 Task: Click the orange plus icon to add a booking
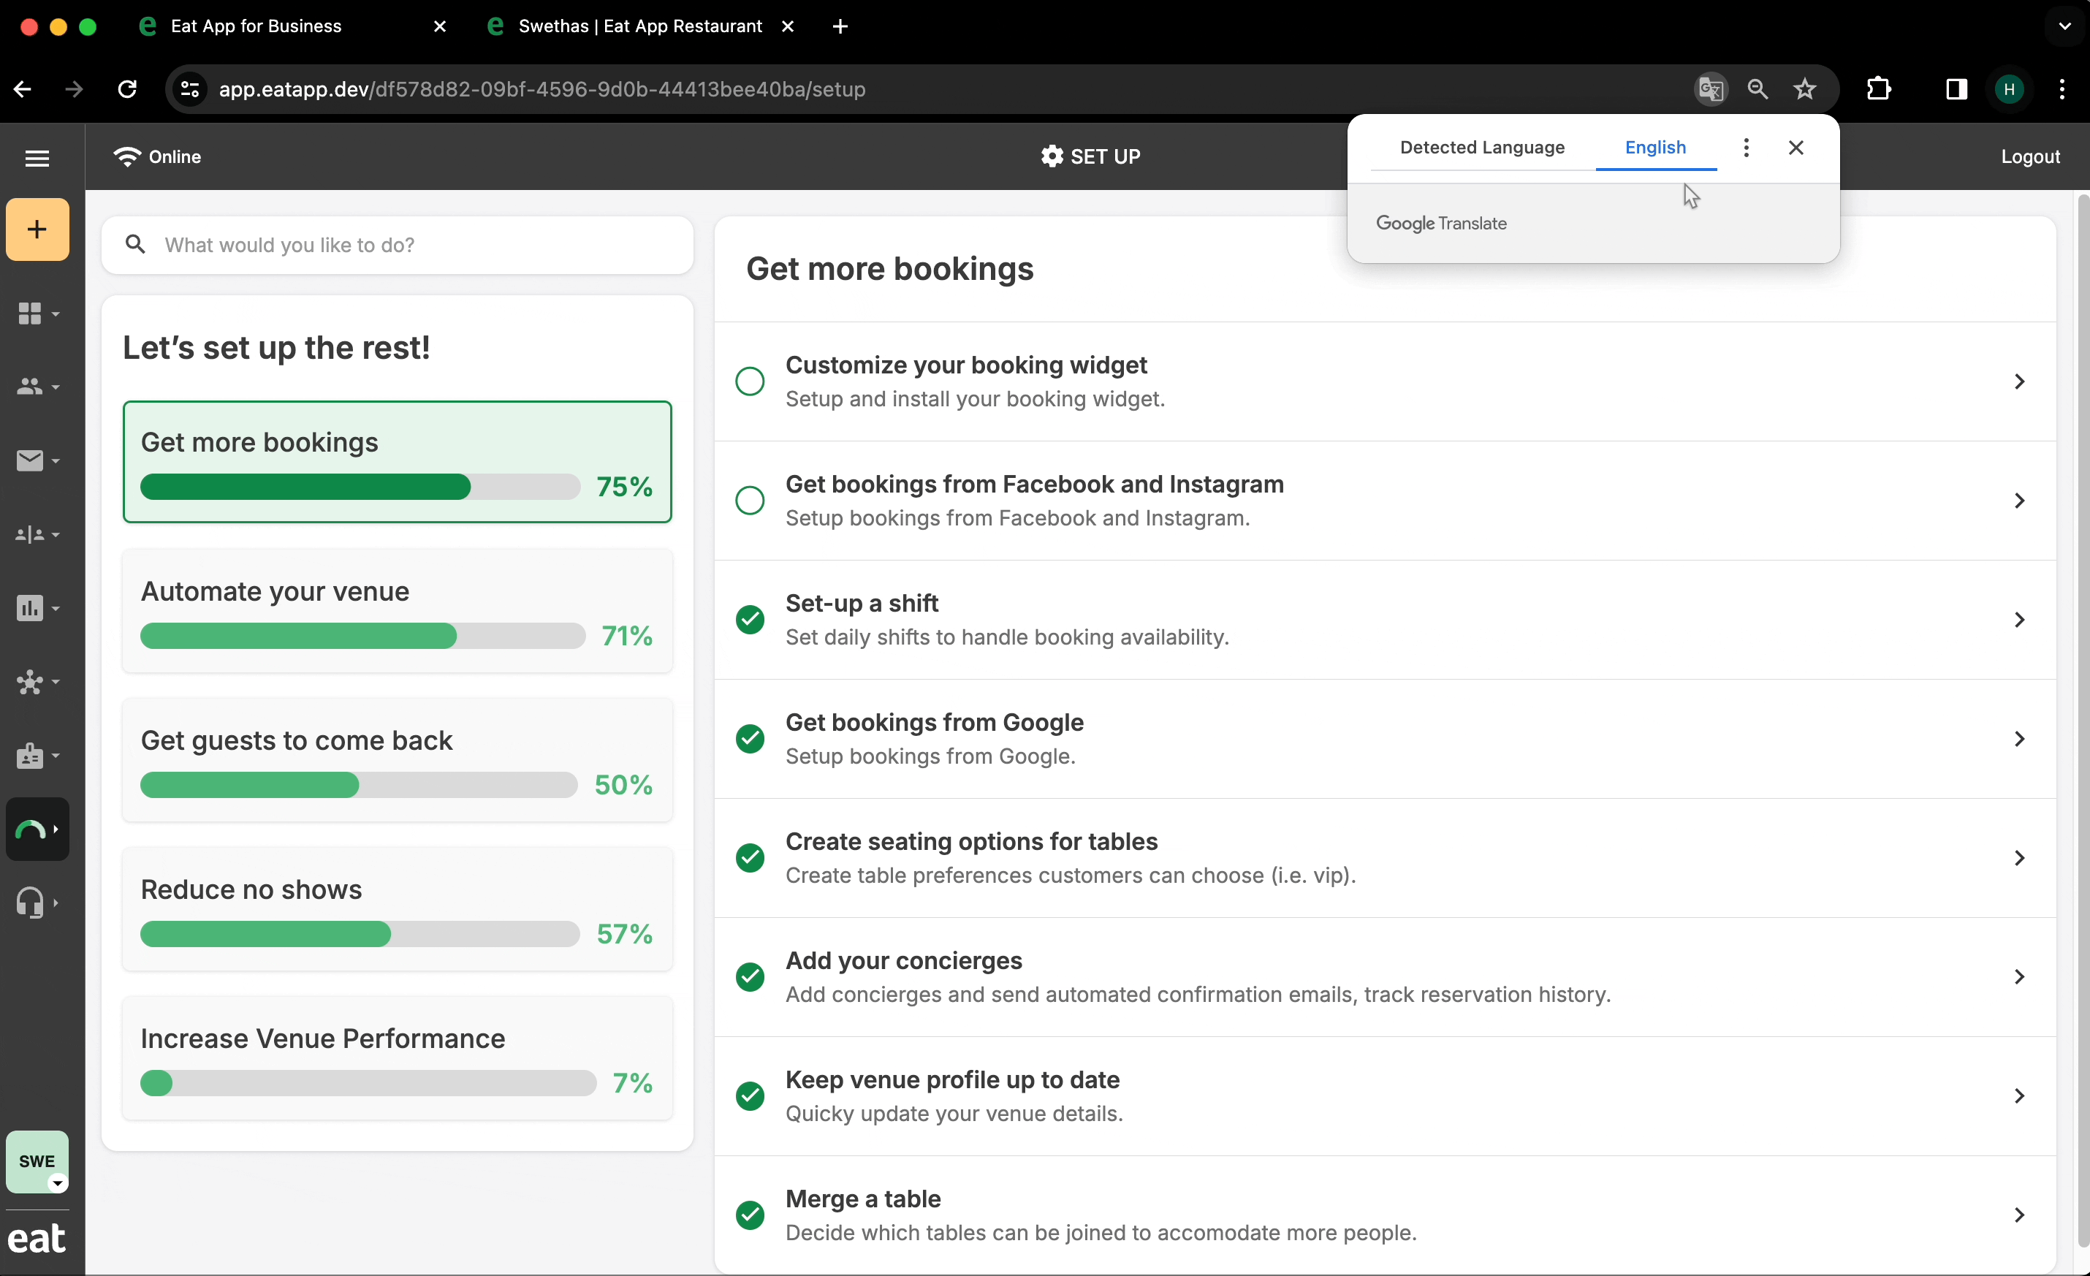coord(36,229)
